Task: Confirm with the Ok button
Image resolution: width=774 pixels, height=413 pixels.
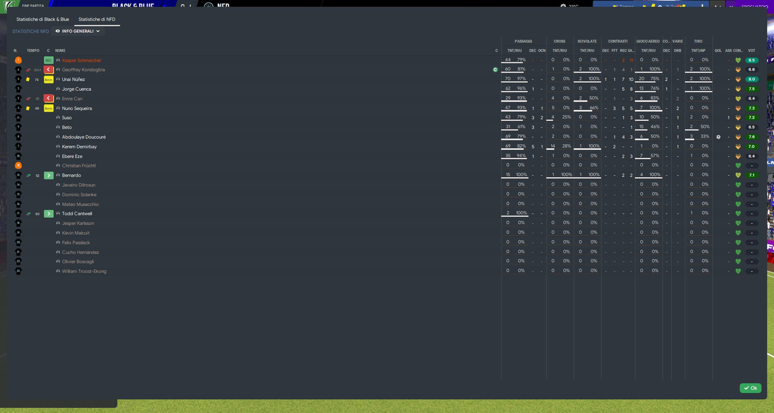Action: 750,388
